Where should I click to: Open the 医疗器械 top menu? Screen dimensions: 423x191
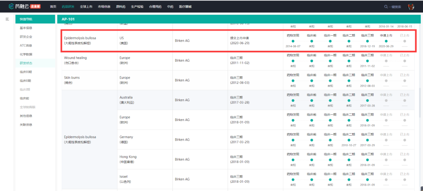click(x=185, y=7)
